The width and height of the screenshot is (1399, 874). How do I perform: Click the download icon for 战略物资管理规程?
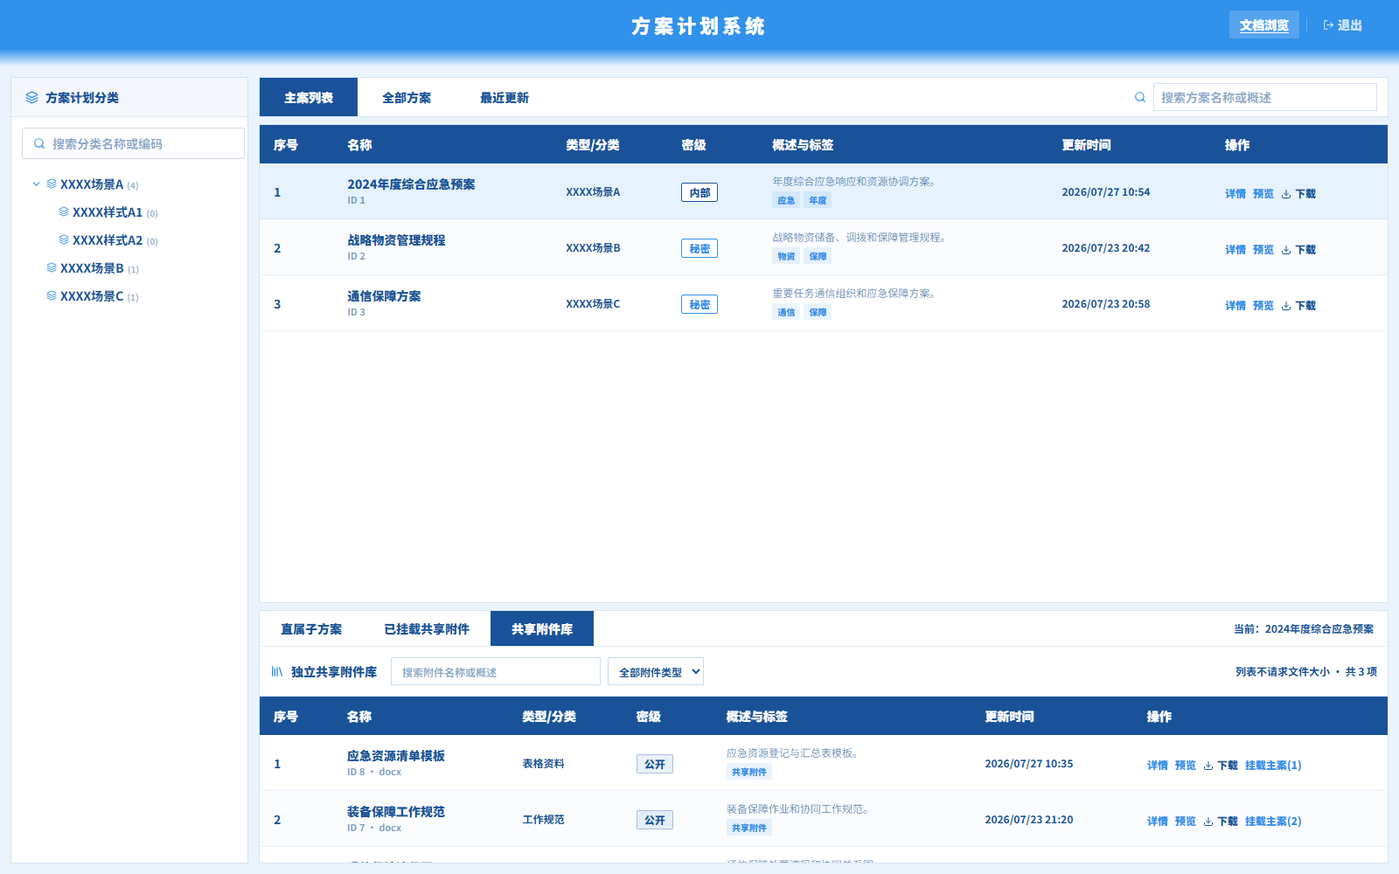click(x=1286, y=250)
